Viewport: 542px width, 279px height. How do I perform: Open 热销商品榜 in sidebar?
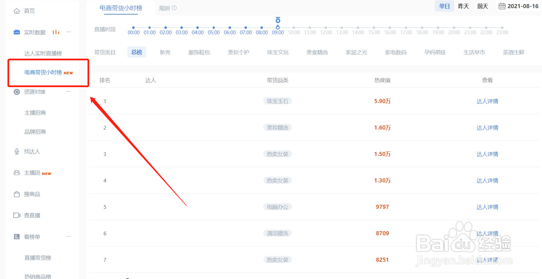point(38,276)
